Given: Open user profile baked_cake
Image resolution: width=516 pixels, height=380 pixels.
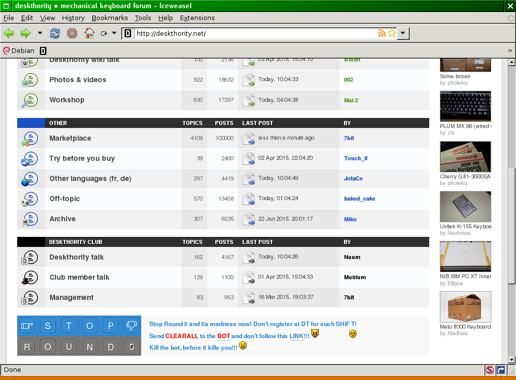Looking at the screenshot, I should pos(359,199).
